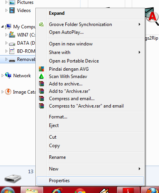Image resolution: width=159 pixels, height=193 pixels.
Task: Open Adobe Reader taskbar button
Action: click(128, 190)
